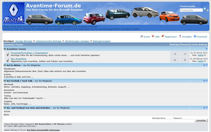Click down arrow in Avi Technik / Tech Talk bar

click(x=206, y=81)
